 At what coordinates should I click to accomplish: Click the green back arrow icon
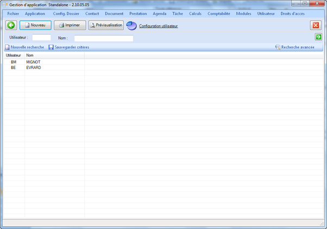pos(11,26)
